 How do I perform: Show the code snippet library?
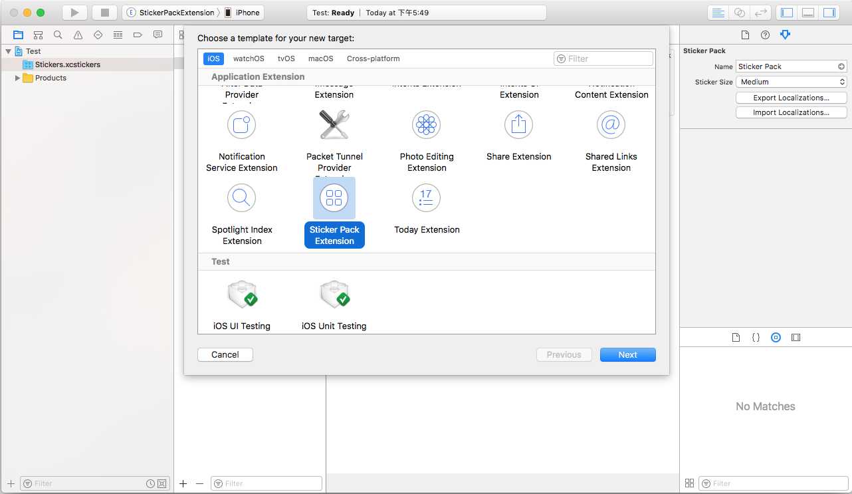click(756, 337)
